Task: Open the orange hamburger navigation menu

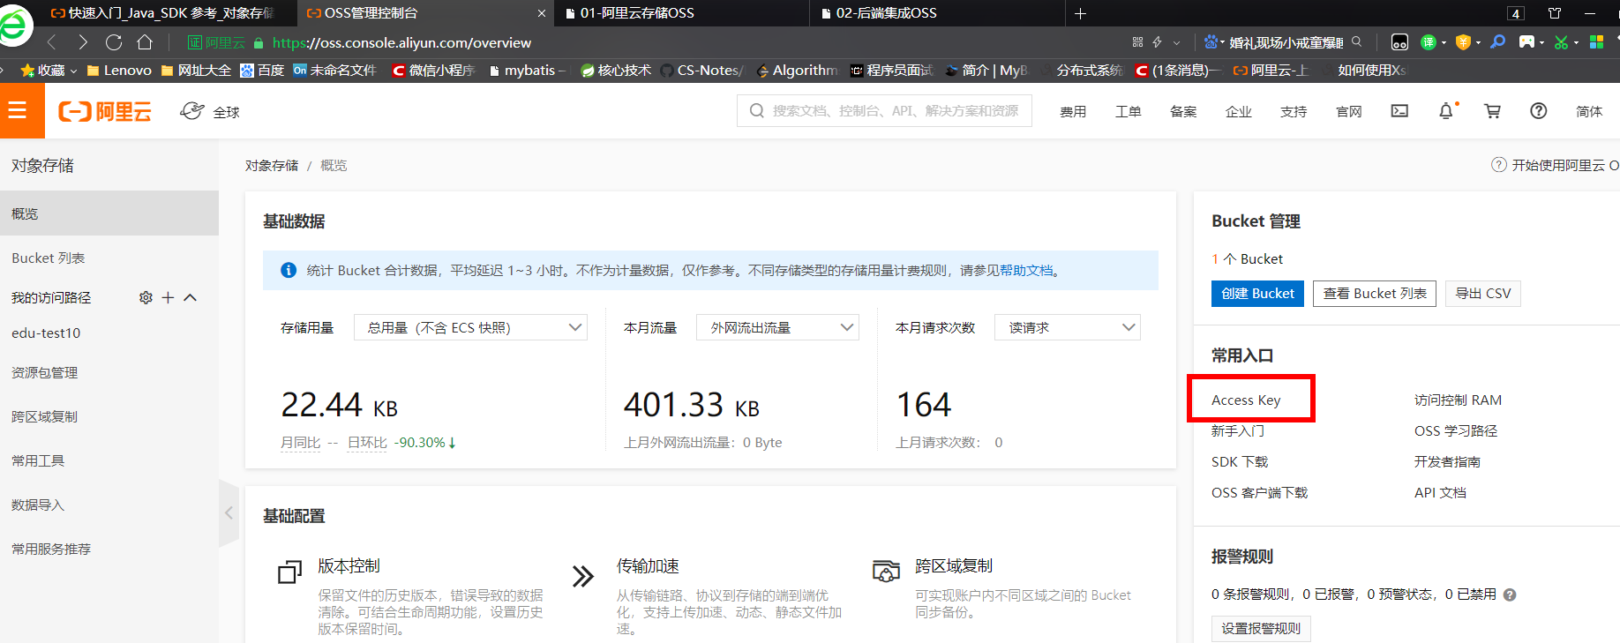Action: point(17,111)
